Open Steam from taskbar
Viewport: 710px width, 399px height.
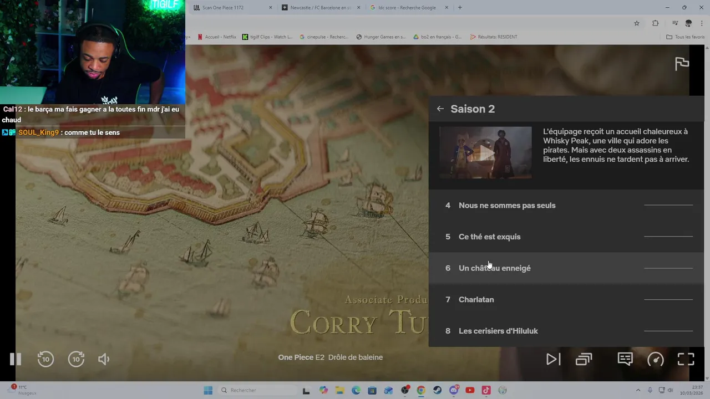tap(438, 390)
